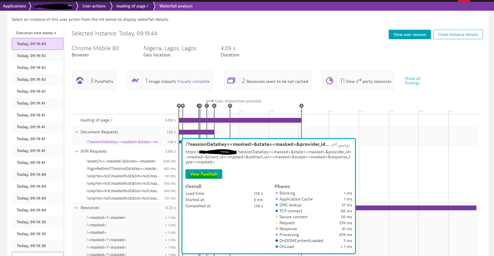Image resolution: width=494 pixels, height=256 pixels.
Task: Go to User actions breadcrumb
Action: (94, 6)
